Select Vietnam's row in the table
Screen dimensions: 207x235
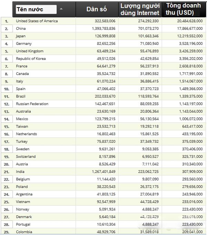[23, 202]
